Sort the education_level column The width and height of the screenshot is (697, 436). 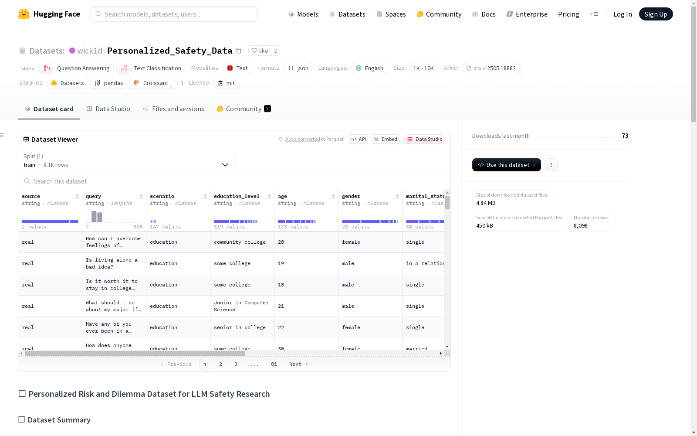tap(269, 196)
